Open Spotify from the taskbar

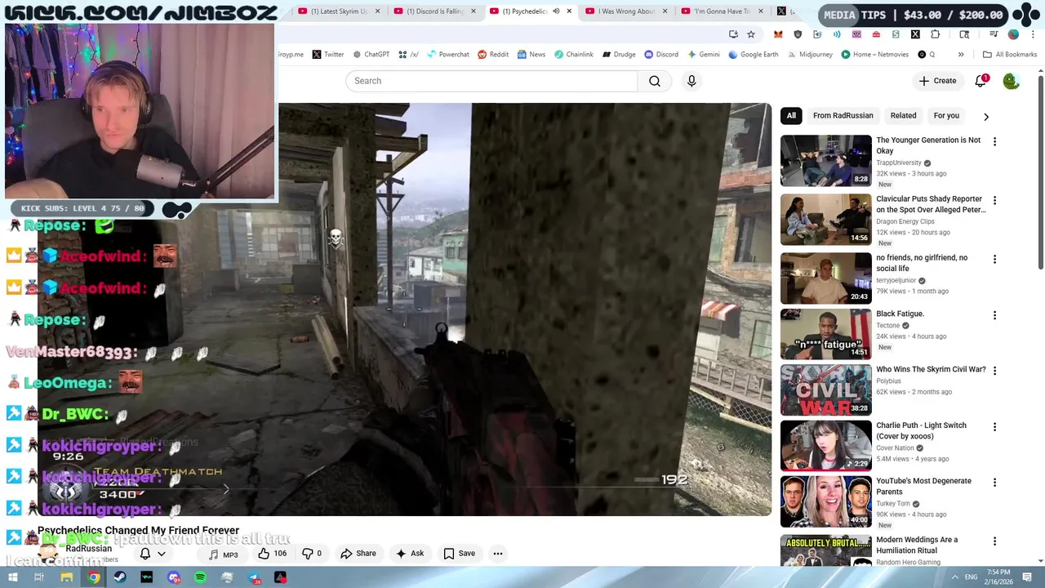coord(200,577)
